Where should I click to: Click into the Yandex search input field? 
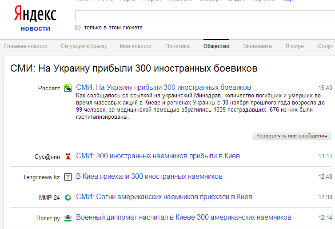(x=205, y=16)
